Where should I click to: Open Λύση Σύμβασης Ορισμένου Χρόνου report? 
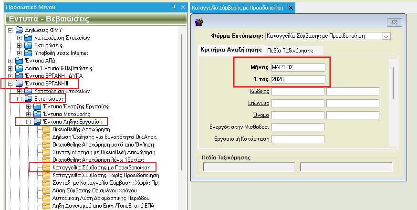92,190
